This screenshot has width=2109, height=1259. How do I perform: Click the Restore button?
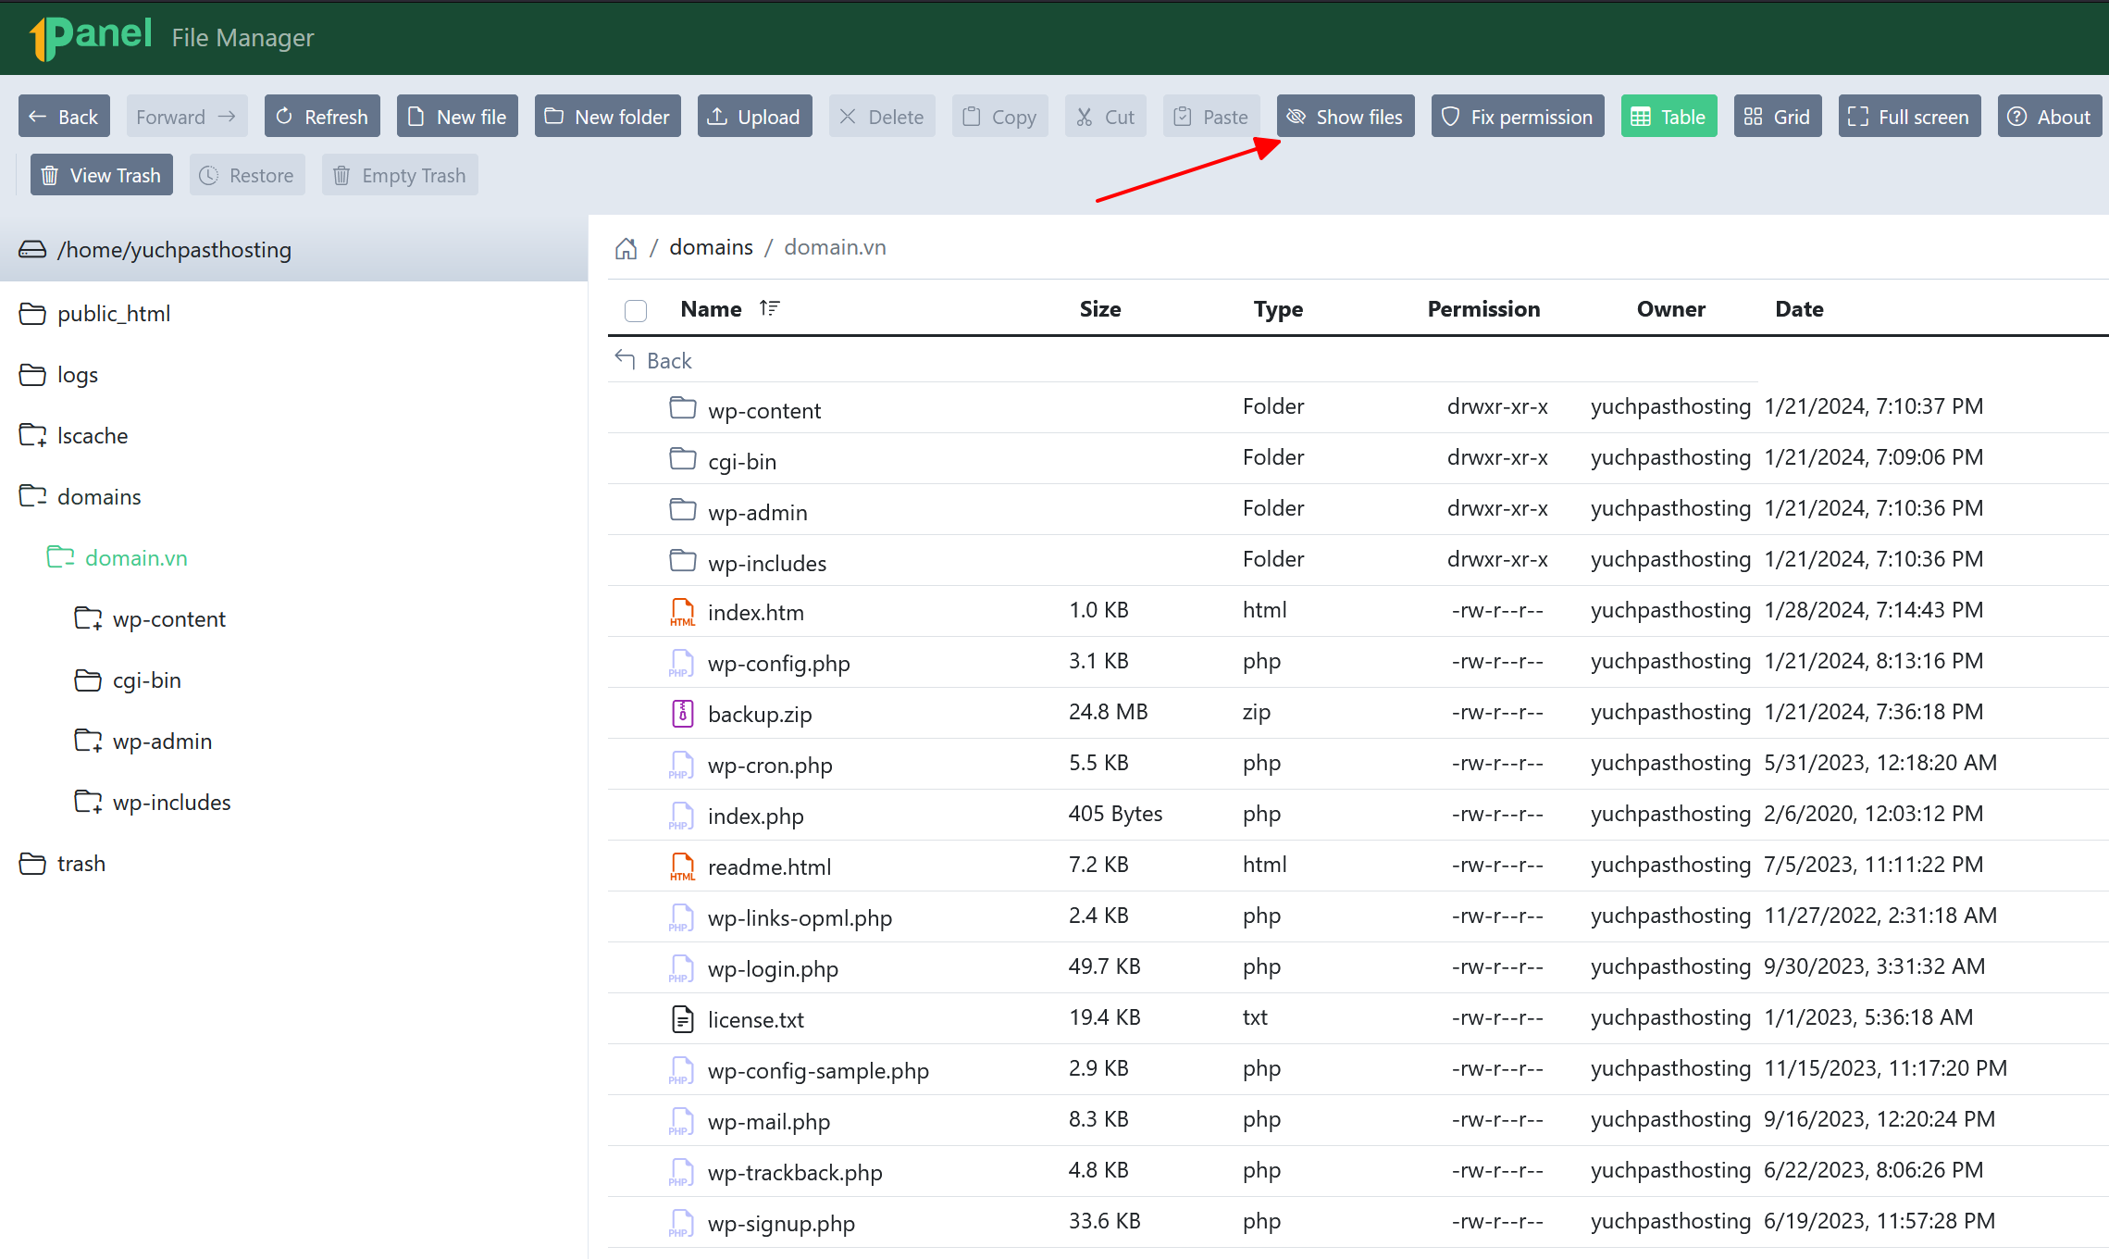(x=242, y=175)
